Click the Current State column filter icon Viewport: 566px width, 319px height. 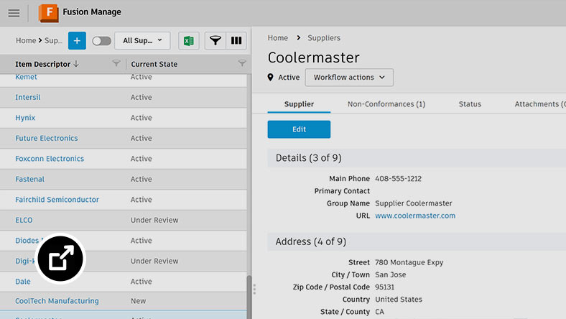[x=242, y=64]
